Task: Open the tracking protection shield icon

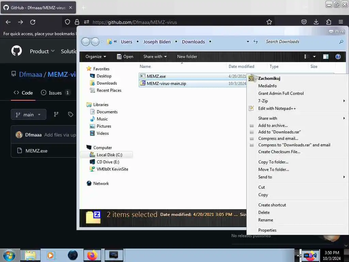Action: [67, 22]
